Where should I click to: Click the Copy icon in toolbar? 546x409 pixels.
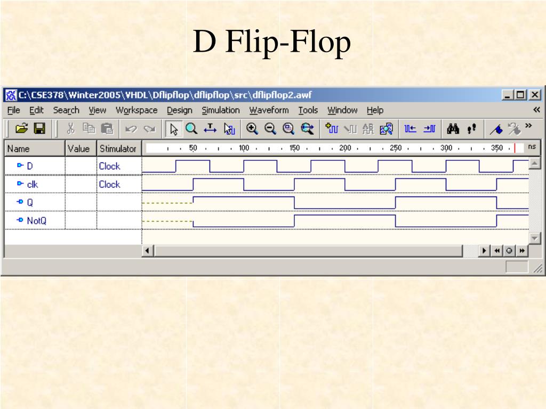[89, 129]
